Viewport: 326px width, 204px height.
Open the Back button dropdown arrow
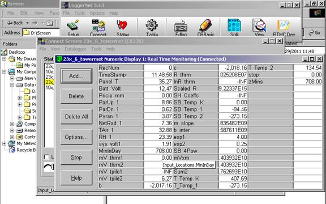coord(27,23)
